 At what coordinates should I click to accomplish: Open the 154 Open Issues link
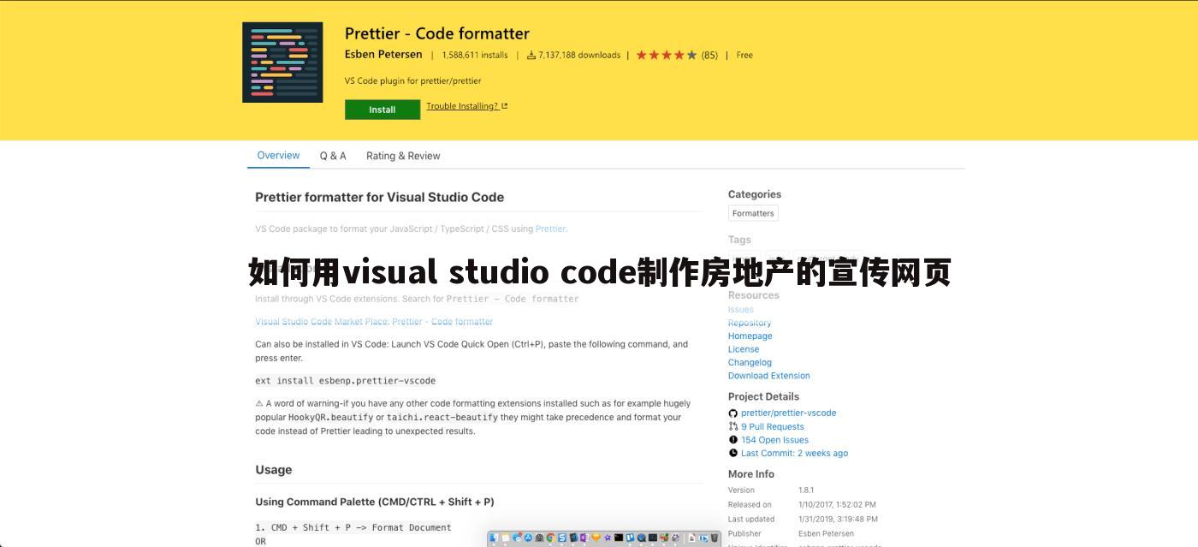coord(775,440)
